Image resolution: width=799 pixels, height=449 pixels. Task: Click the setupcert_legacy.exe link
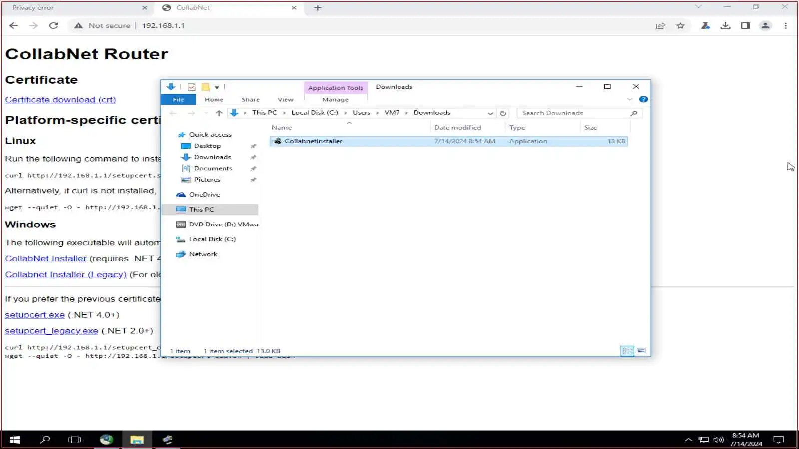coord(52,331)
